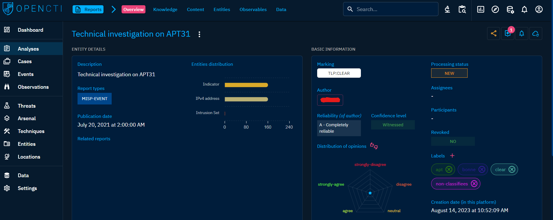Click the microscope icon in top bar
Screen dimensions: 553x220
pyautogui.click(x=447, y=9)
